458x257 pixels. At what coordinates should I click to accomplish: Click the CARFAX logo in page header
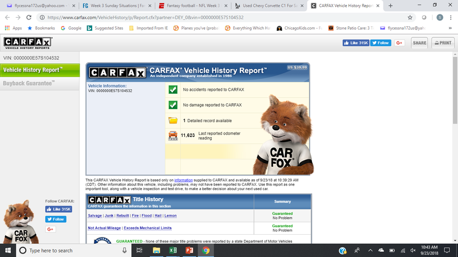tap(27, 43)
